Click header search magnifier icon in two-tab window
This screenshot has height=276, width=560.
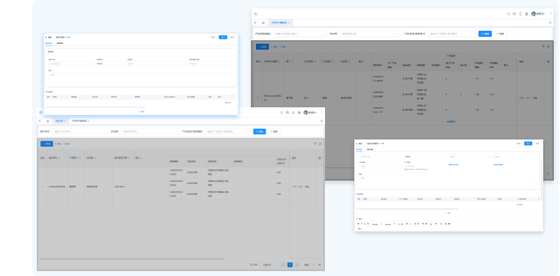[x=282, y=112]
